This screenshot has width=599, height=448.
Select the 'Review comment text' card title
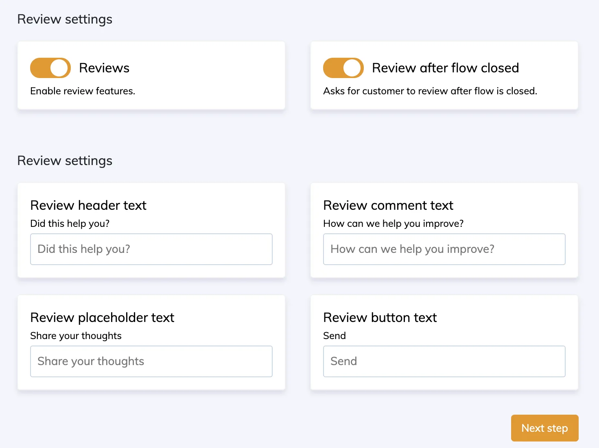(x=388, y=205)
